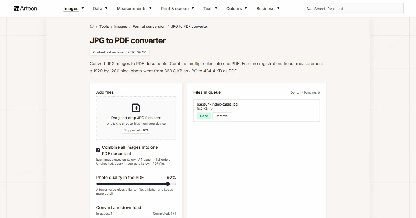Click the 'Add files' heading
This screenshot has width=416, height=218.
tap(105, 92)
